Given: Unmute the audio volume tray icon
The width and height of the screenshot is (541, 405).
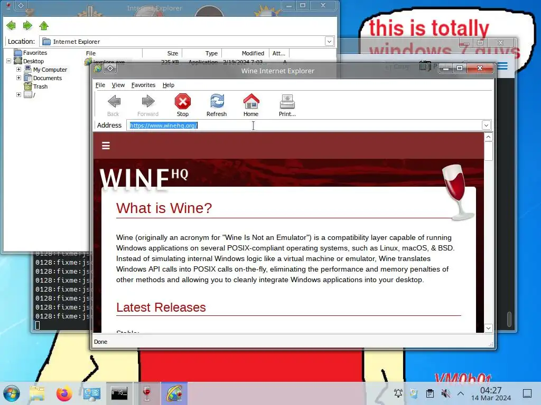Looking at the screenshot, I should [446, 393].
